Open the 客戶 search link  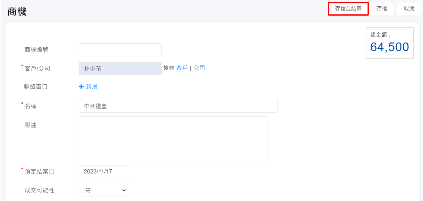(182, 68)
